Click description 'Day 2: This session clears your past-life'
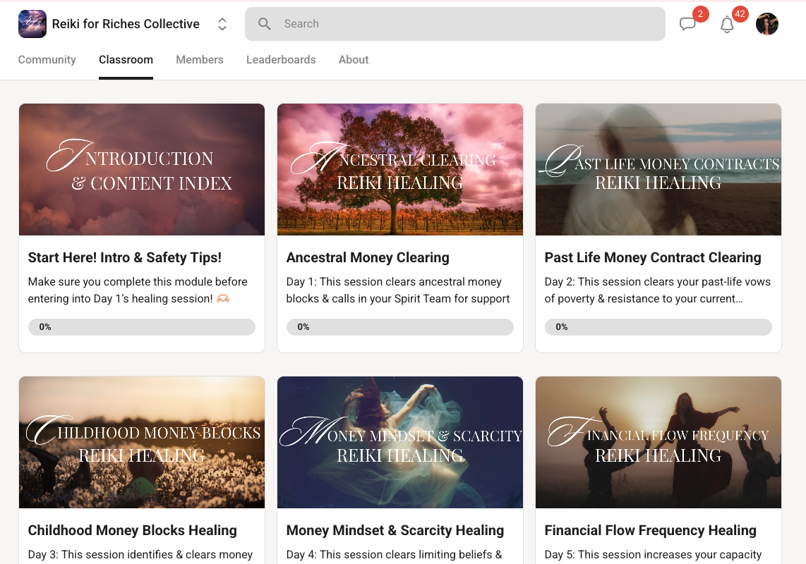Image resolution: width=806 pixels, height=564 pixels. tap(658, 290)
